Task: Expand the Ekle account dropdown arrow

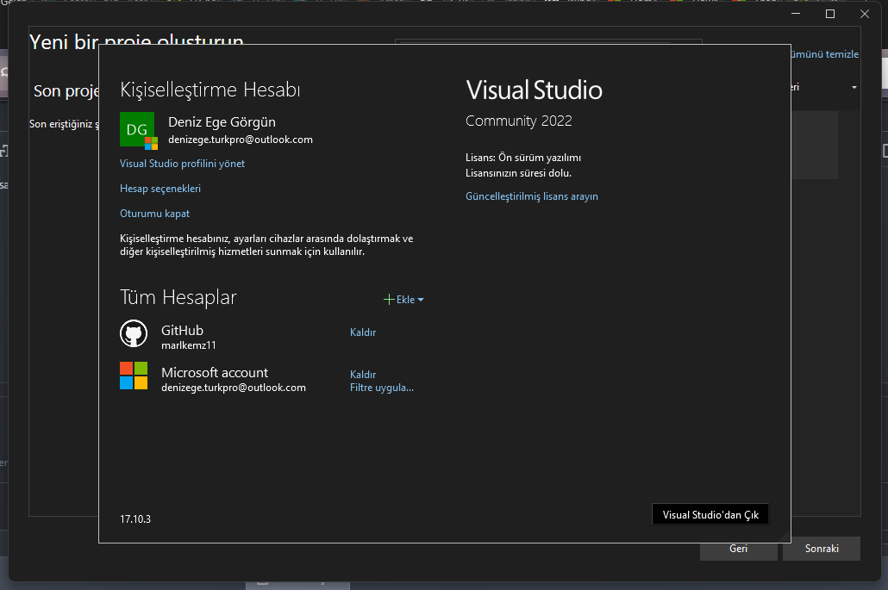Action: click(421, 300)
